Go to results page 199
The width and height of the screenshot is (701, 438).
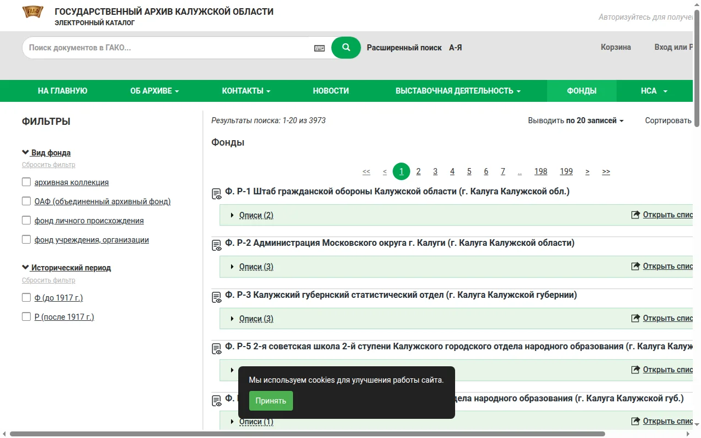tap(566, 171)
